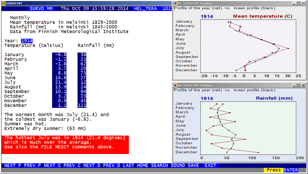Close the B2 Graphics window
The height and width of the screenshot is (174, 308).
pyautogui.click(x=303, y=85)
